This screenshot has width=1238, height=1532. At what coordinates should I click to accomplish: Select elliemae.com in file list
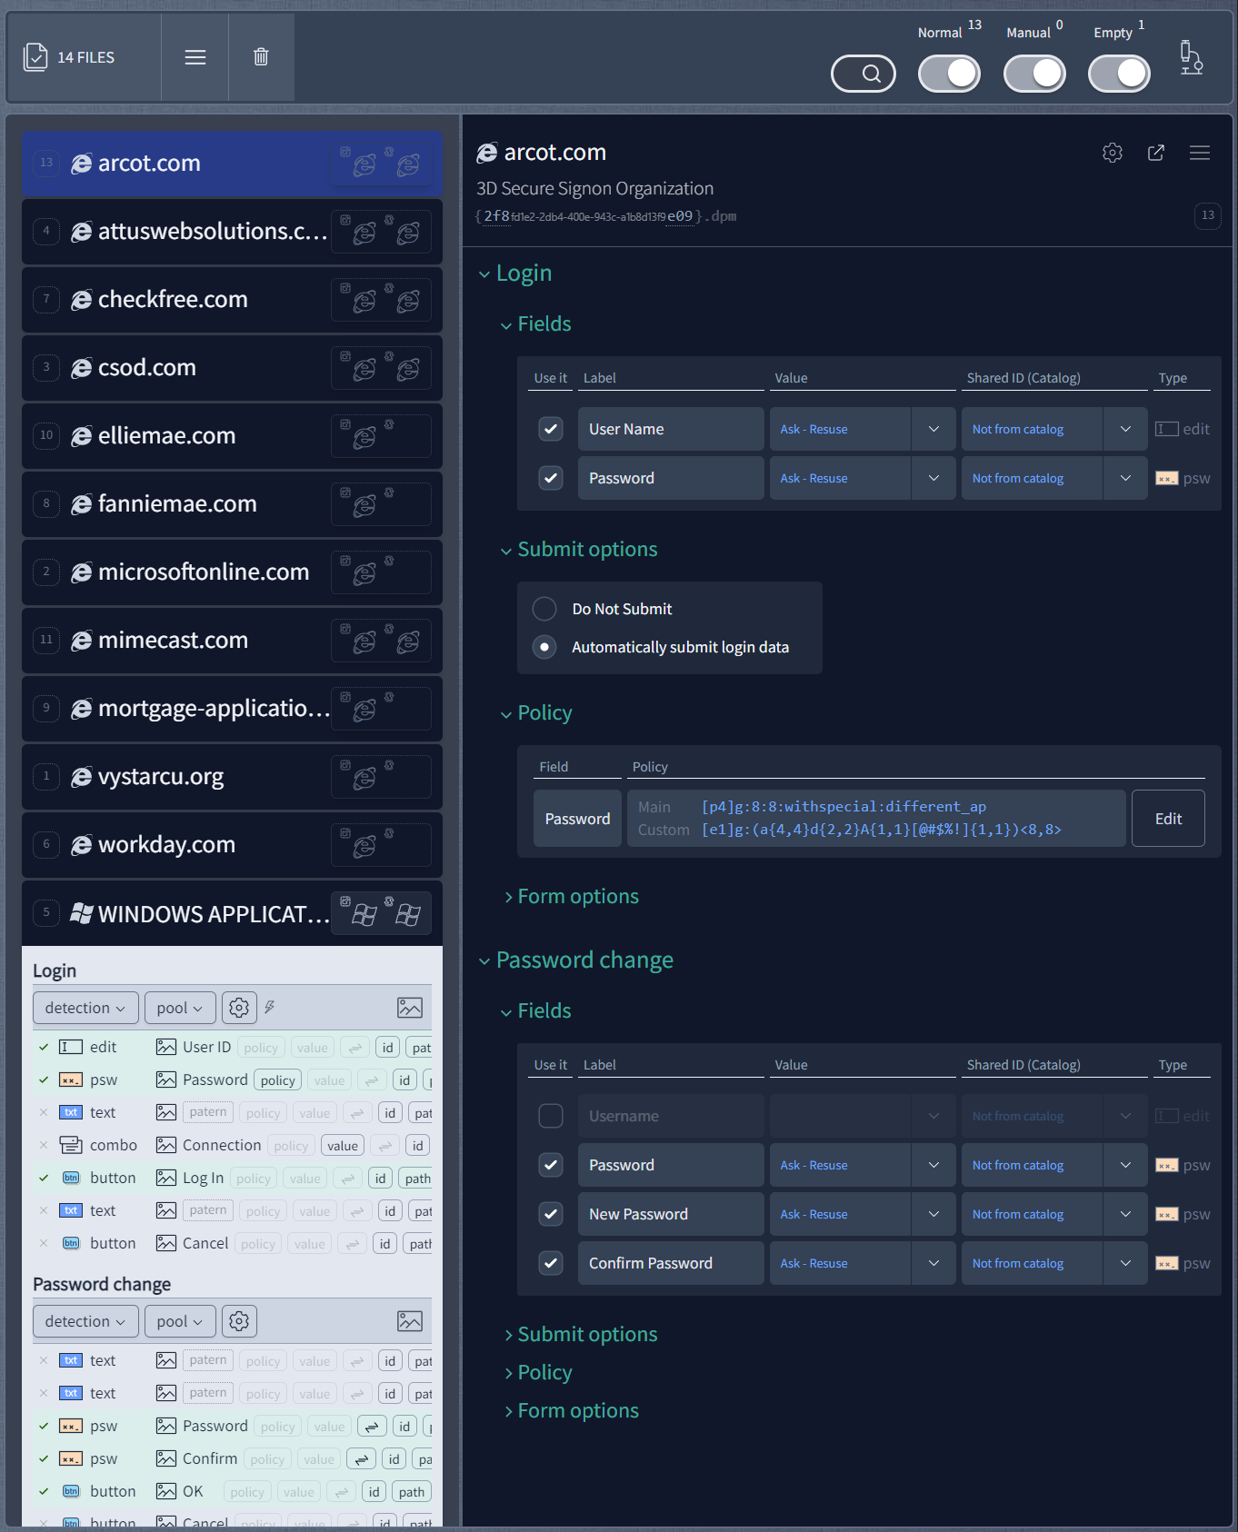232,436
